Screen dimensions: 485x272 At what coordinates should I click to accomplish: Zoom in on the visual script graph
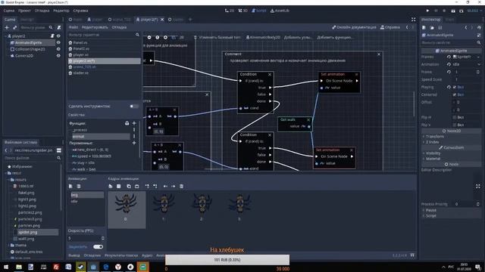point(165,37)
